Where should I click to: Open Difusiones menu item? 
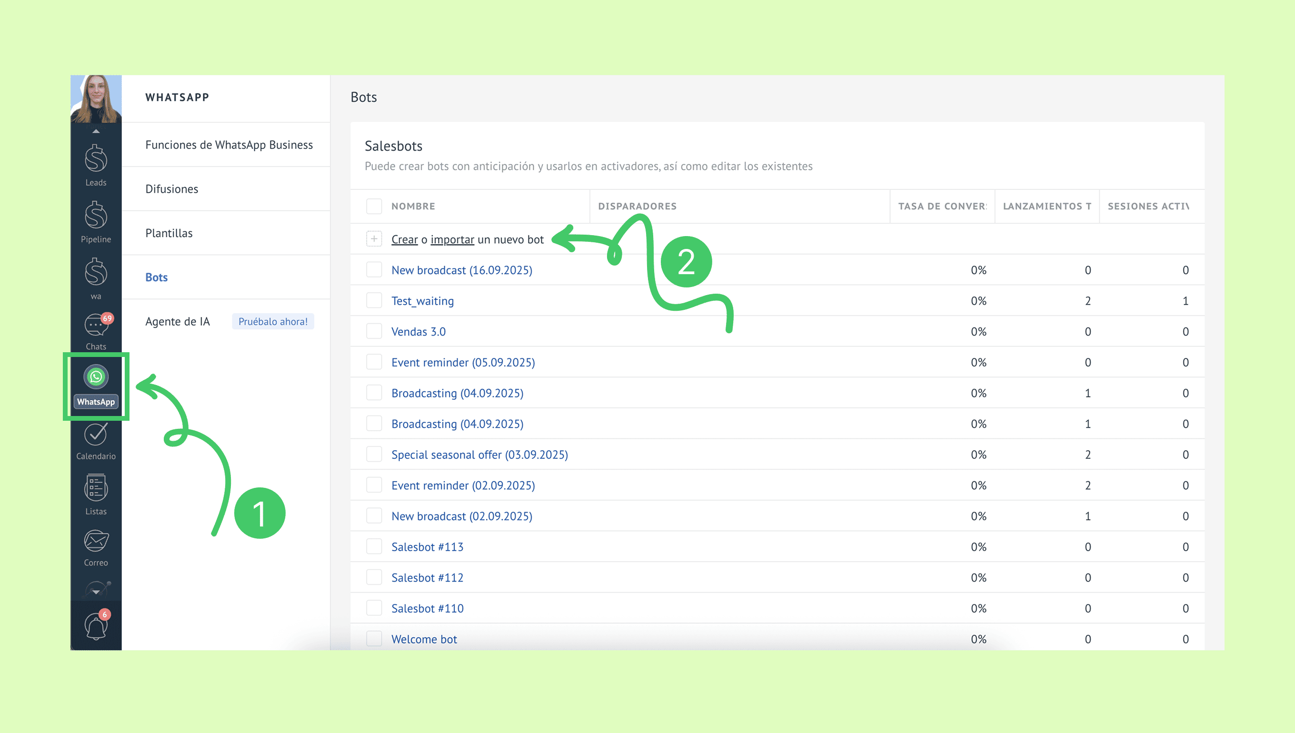pyautogui.click(x=172, y=189)
